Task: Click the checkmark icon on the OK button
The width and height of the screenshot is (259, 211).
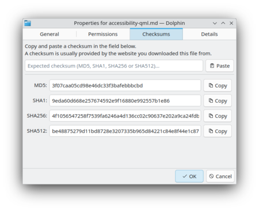Action: coord(185,176)
